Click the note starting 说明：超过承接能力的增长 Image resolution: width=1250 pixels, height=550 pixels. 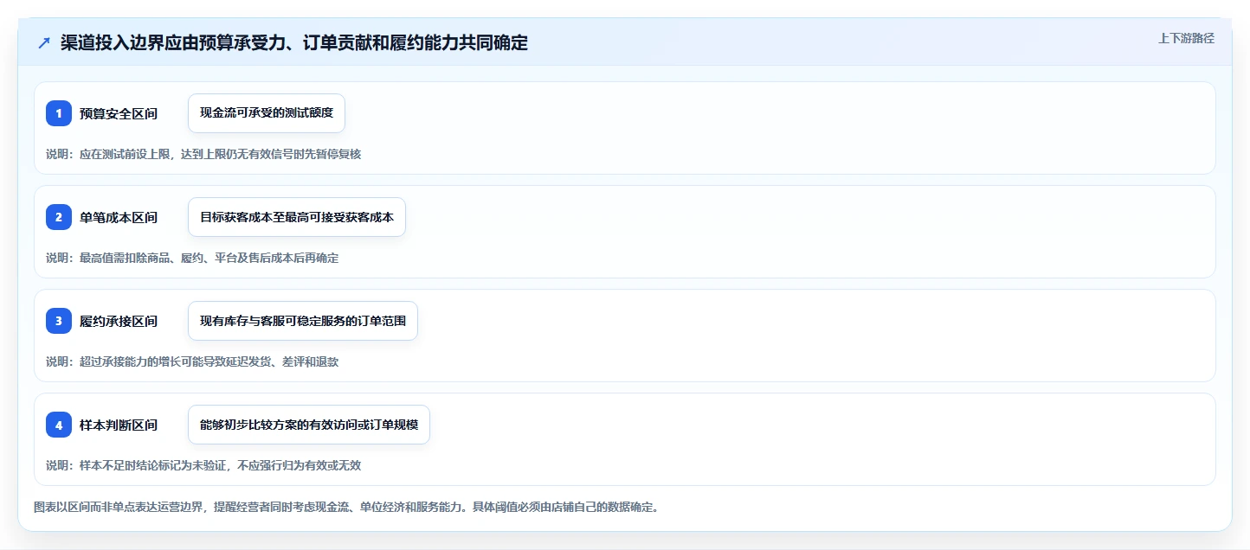192,361
